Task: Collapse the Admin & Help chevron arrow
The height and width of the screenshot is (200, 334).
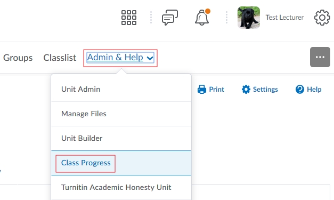Action: point(150,58)
